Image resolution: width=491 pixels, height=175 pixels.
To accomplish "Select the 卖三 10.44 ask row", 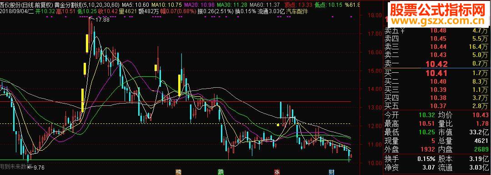I will point(436,47).
